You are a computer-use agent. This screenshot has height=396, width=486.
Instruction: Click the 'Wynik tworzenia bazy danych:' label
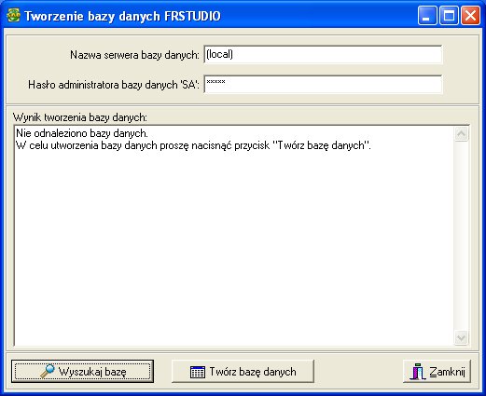point(80,117)
